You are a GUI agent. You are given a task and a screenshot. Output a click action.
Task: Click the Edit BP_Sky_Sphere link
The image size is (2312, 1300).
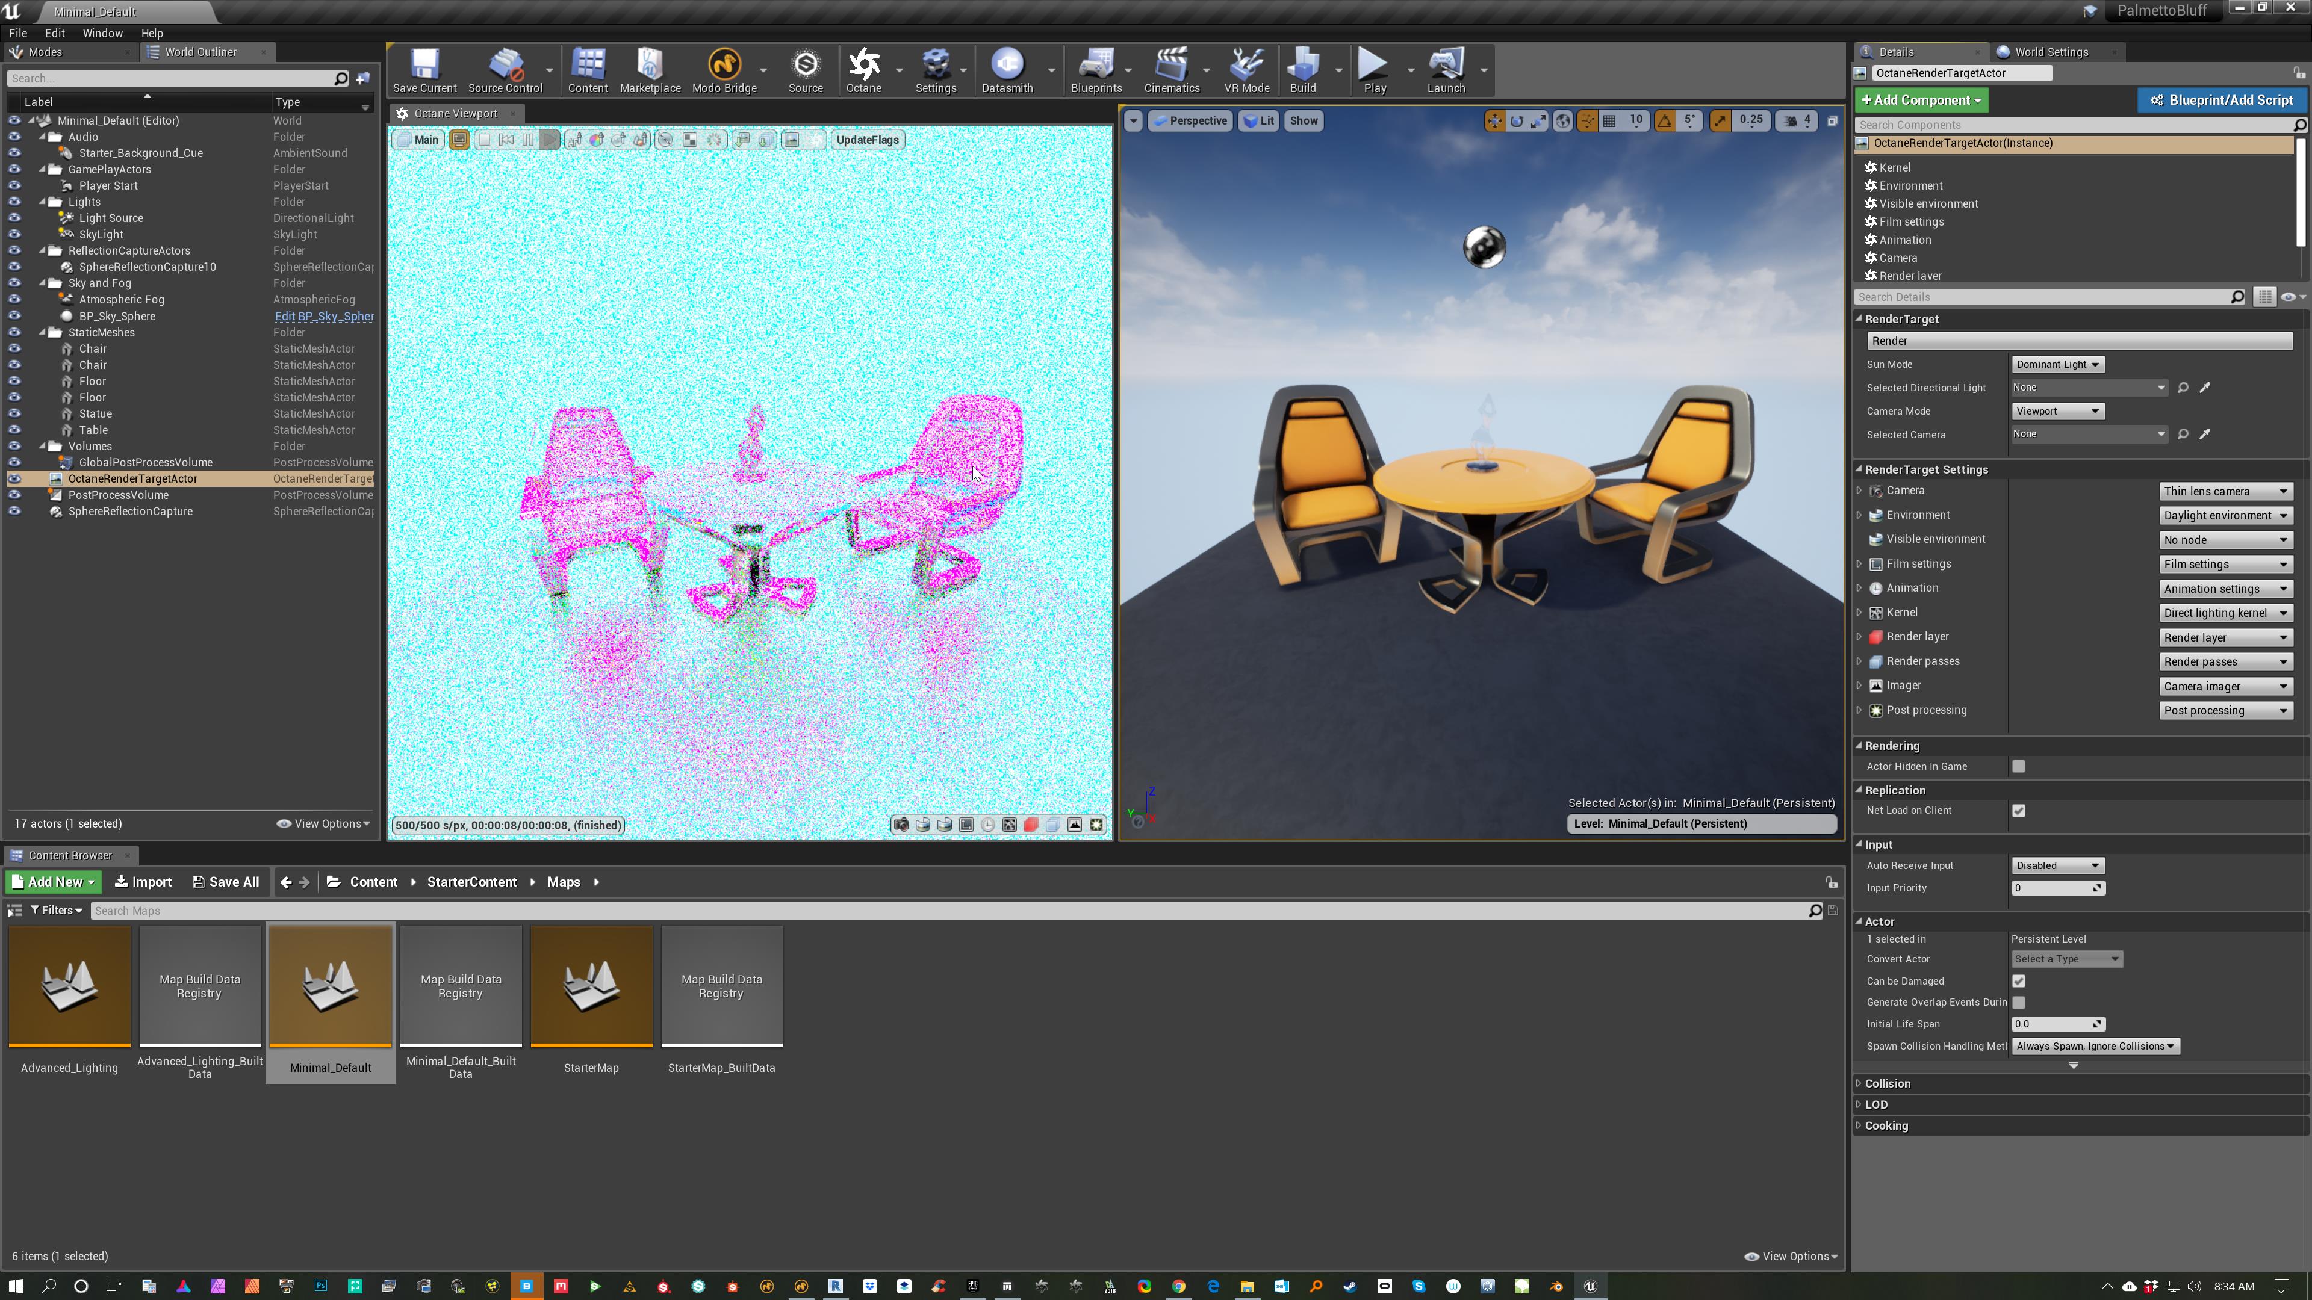[323, 316]
